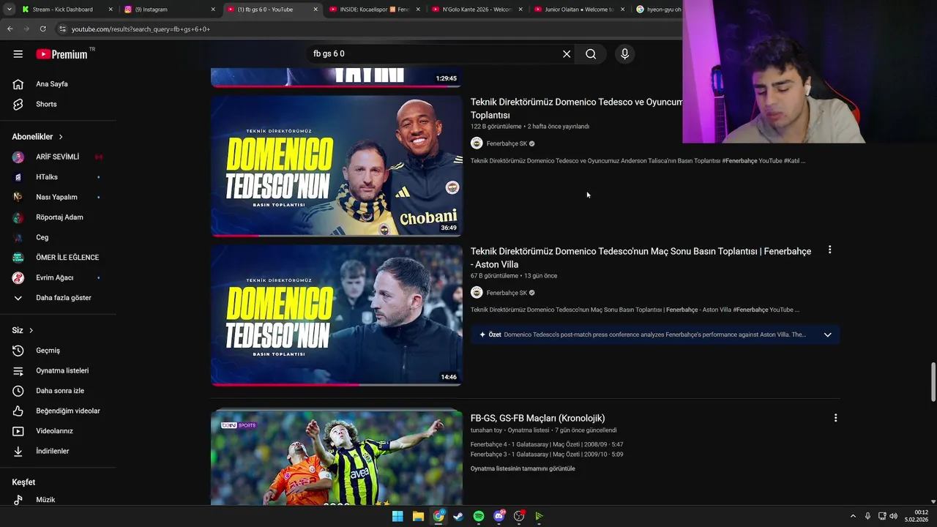Open Fenerbahçe 3 - 1 Galatasaray 2009/10 entry
Viewport: 937px width, 527px height.
[x=547, y=455]
